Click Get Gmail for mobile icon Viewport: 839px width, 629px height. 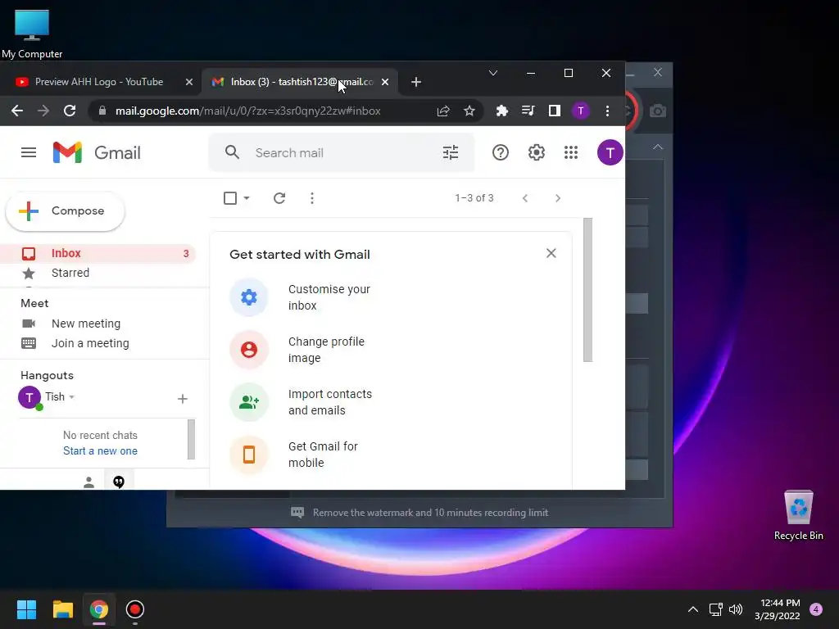[249, 454]
